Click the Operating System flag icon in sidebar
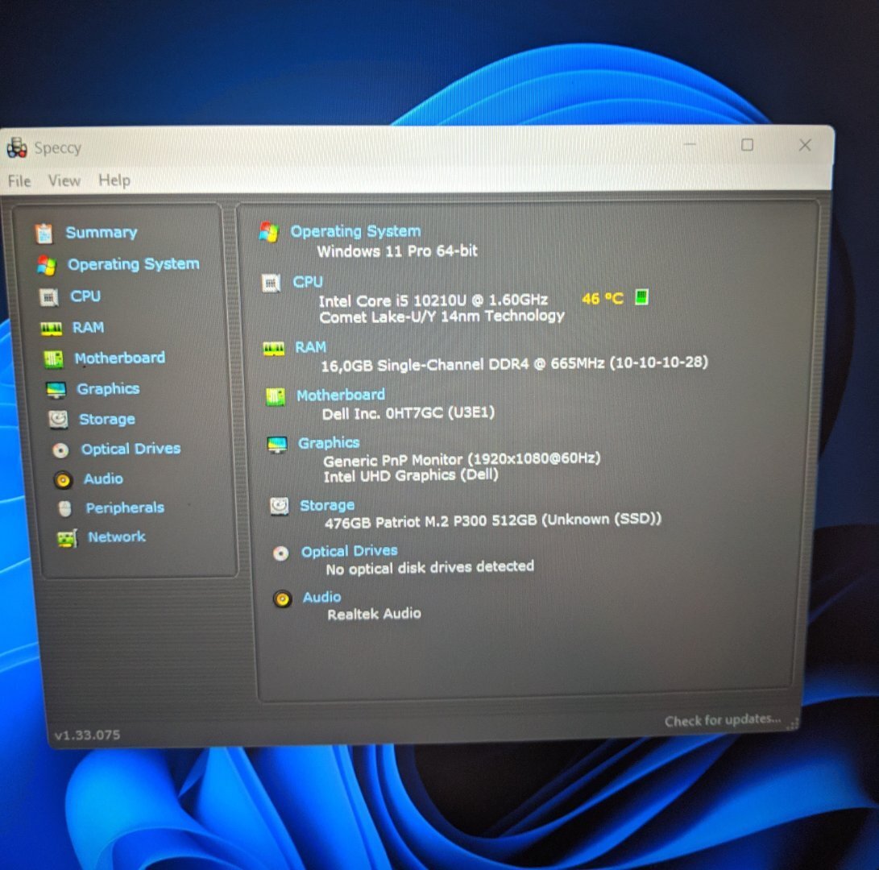The image size is (879, 870). pos(47,265)
